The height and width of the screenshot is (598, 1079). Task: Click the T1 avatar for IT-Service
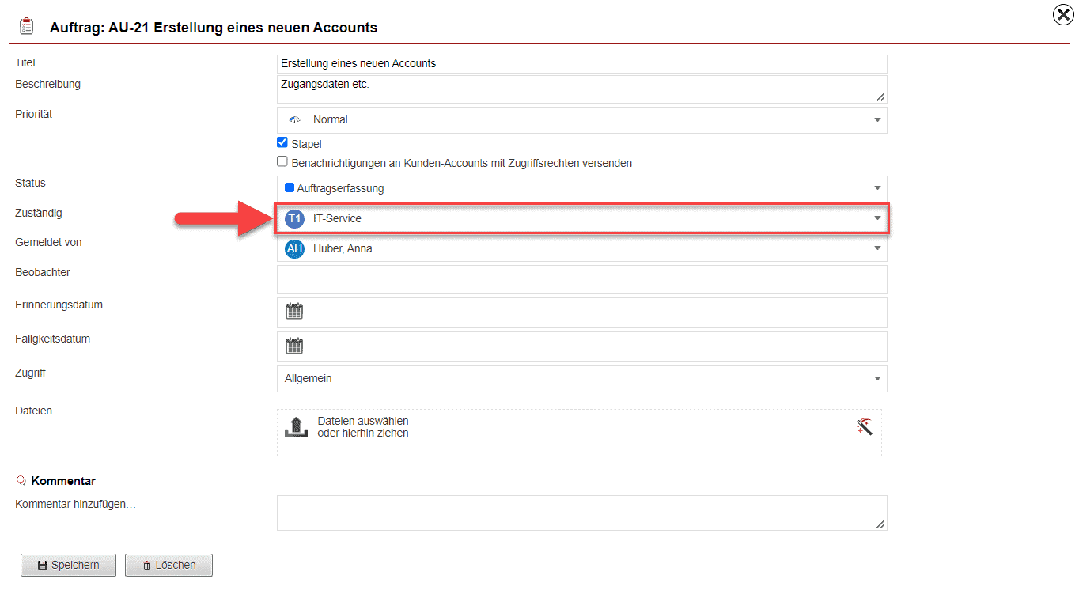294,218
